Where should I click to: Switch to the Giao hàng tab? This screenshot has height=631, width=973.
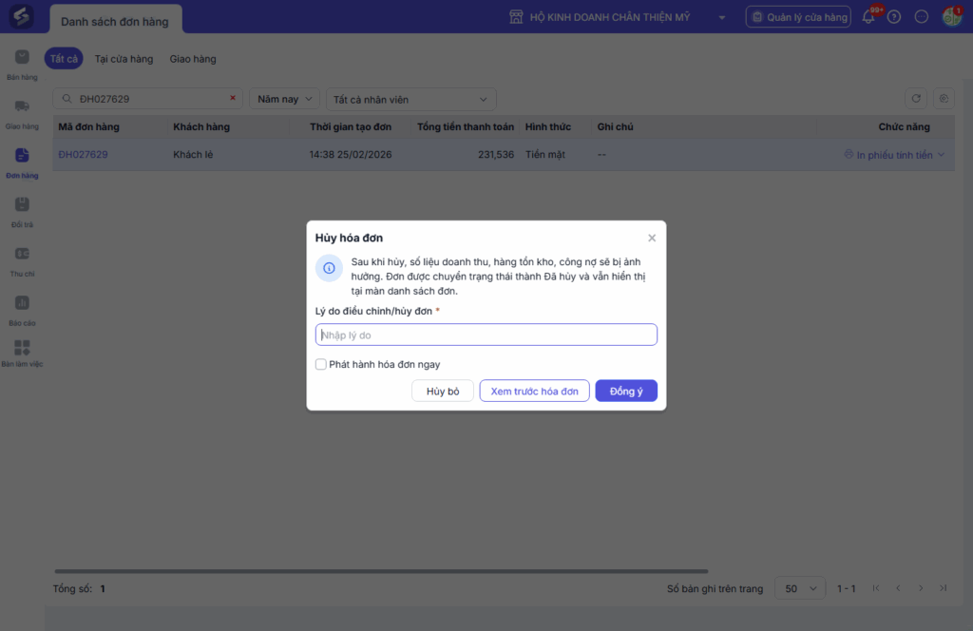pos(193,59)
